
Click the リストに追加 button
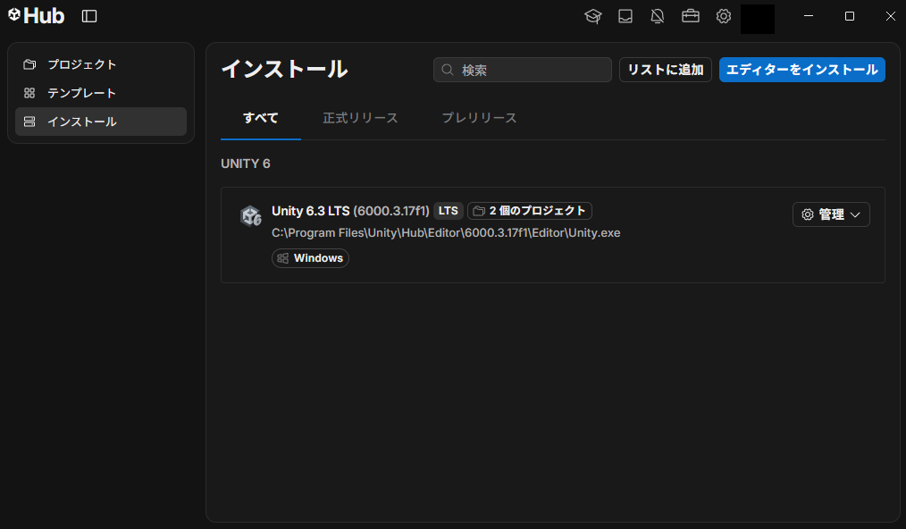click(666, 70)
